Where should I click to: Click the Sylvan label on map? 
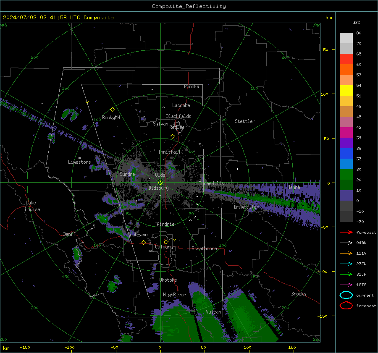160,124
